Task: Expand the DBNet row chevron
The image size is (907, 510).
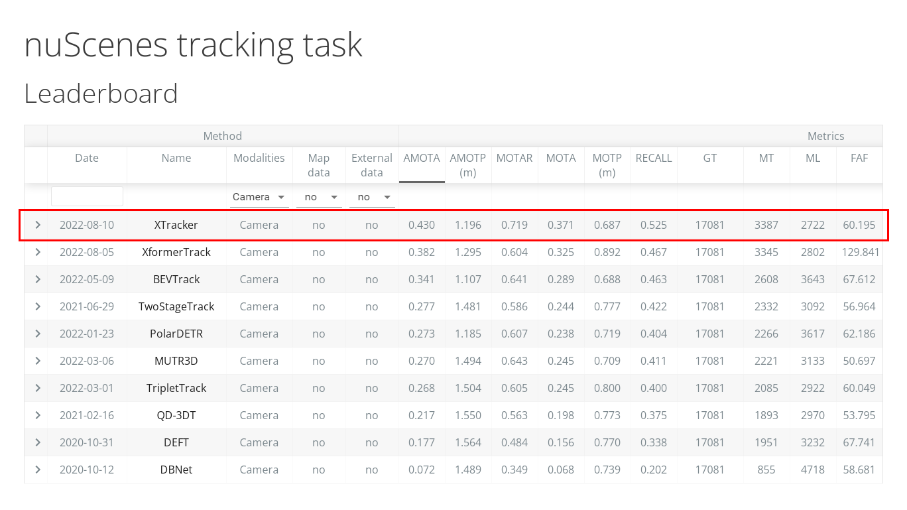Action: (x=38, y=470)
